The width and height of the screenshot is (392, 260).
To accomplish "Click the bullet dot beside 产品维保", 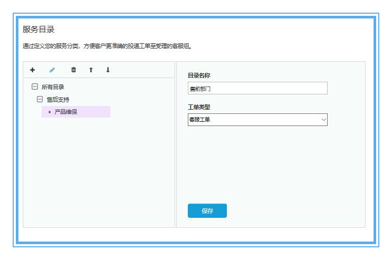I will [x=50, y=112].
